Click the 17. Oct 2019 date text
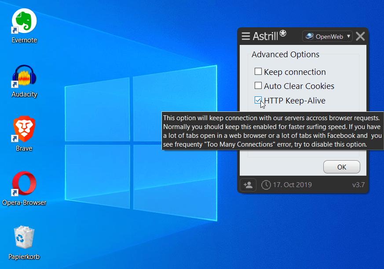Screen dimensions: 384x269 [x=293, y=184]
